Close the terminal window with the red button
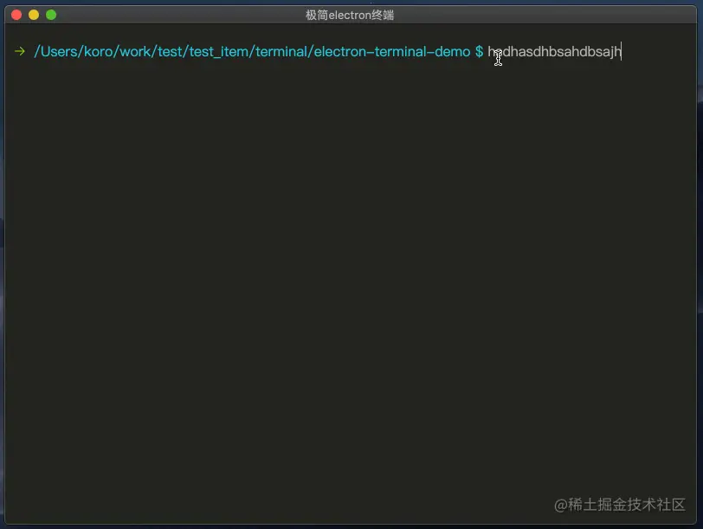This screenshot has width=703, height=529. click(x=16, y=15)
